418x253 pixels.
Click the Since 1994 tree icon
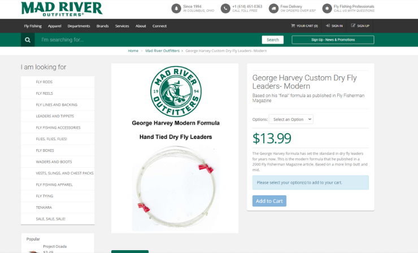176,8
